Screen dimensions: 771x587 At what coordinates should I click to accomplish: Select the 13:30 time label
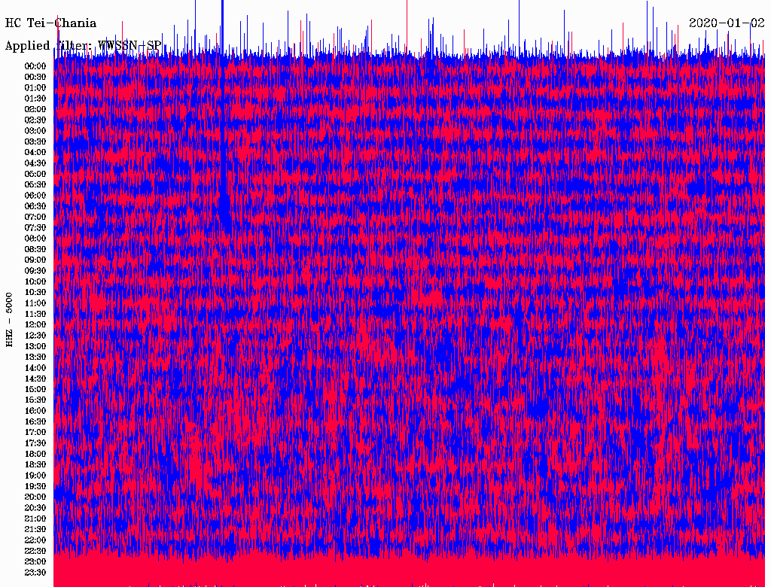(x=35, y=357)
